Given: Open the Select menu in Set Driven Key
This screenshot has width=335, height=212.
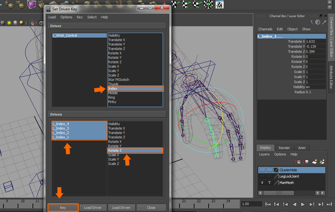Looking at the screenshot, I should pos(92,17).
